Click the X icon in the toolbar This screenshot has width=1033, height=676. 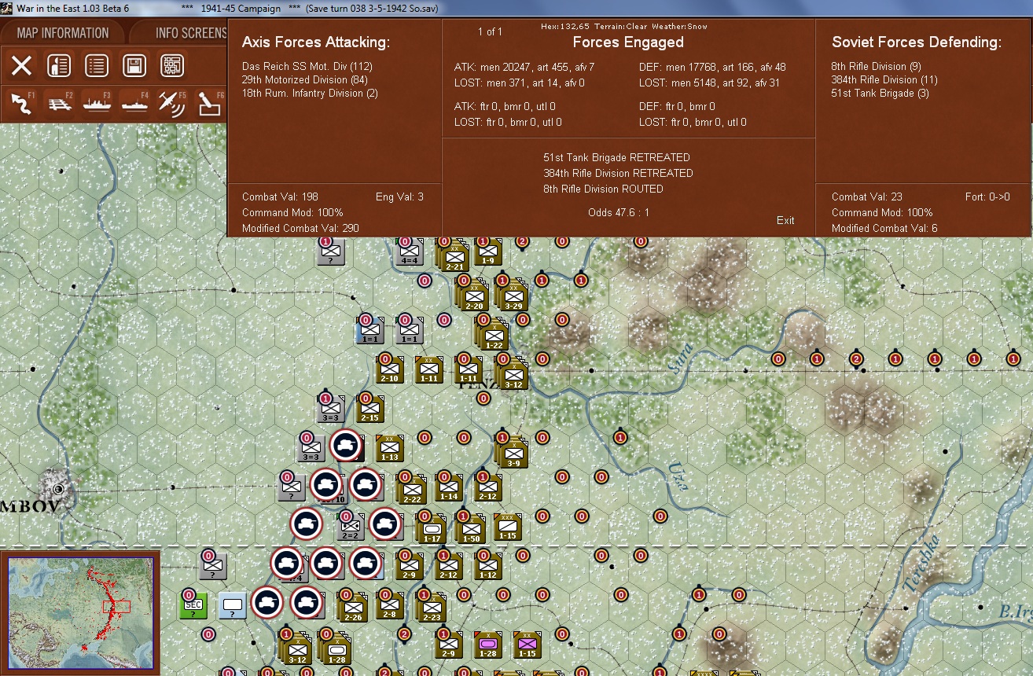21,66
